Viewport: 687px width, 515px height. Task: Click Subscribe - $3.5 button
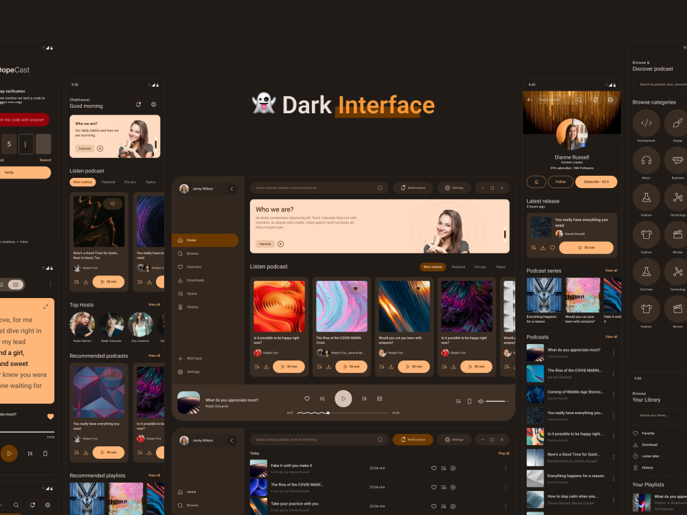click(596, 182)
